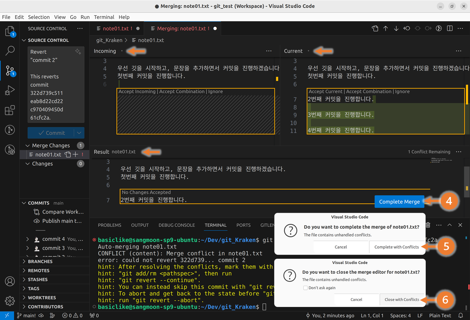The height and width of the screenshot is (320, 470).
Task: Expand the commit 4 entry
Action: (x=28, y=239)
